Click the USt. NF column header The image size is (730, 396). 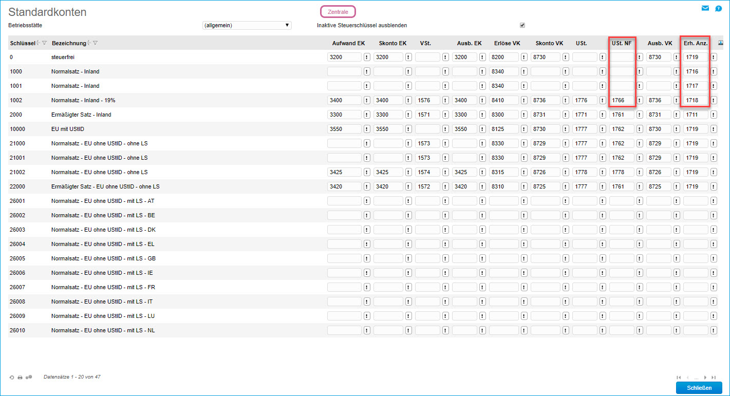click(622, 43)
